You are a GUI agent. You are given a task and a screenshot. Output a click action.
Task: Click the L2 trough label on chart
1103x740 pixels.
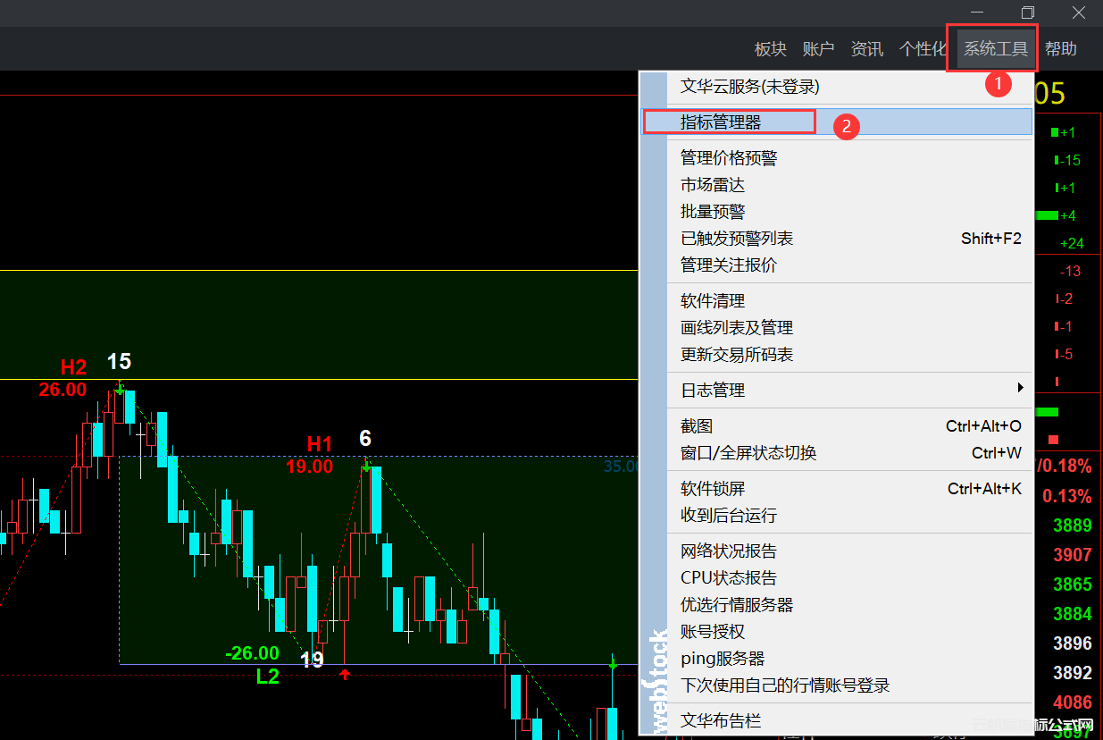268,677
